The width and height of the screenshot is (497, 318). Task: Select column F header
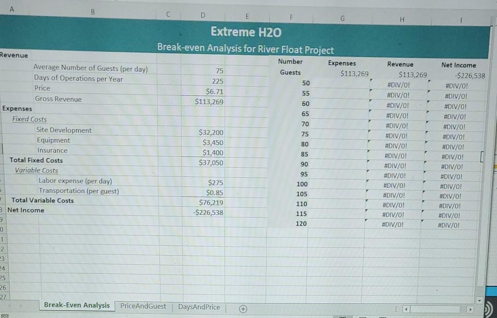click(291, 17)
